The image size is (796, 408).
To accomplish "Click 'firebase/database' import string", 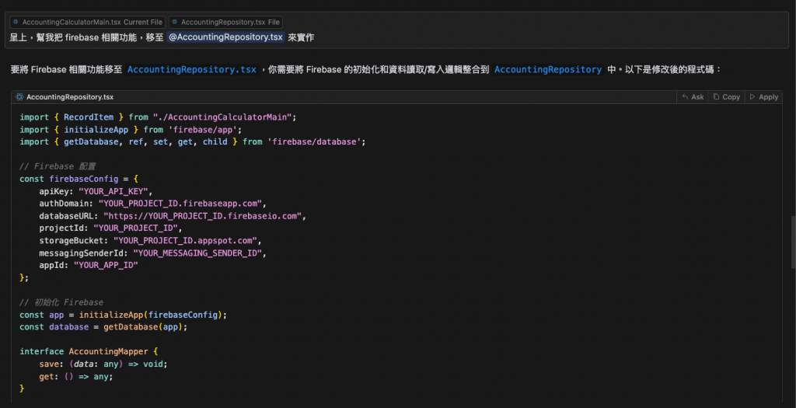I will [x=314, y=141].
